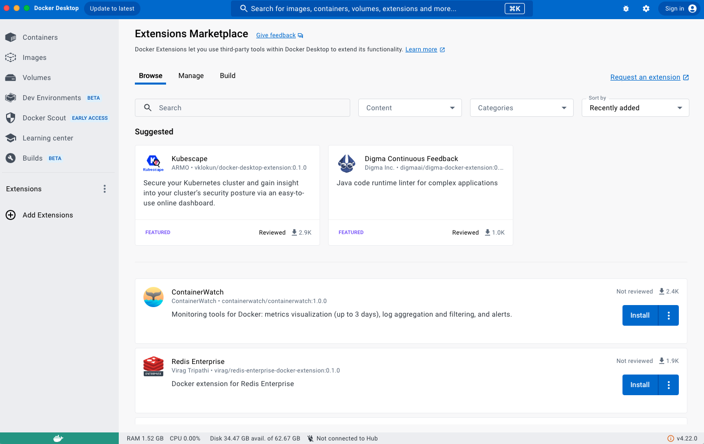This screenshot has height=444, width=704.
Task: Click the Images sidebar icon
Action: point(11,57)
